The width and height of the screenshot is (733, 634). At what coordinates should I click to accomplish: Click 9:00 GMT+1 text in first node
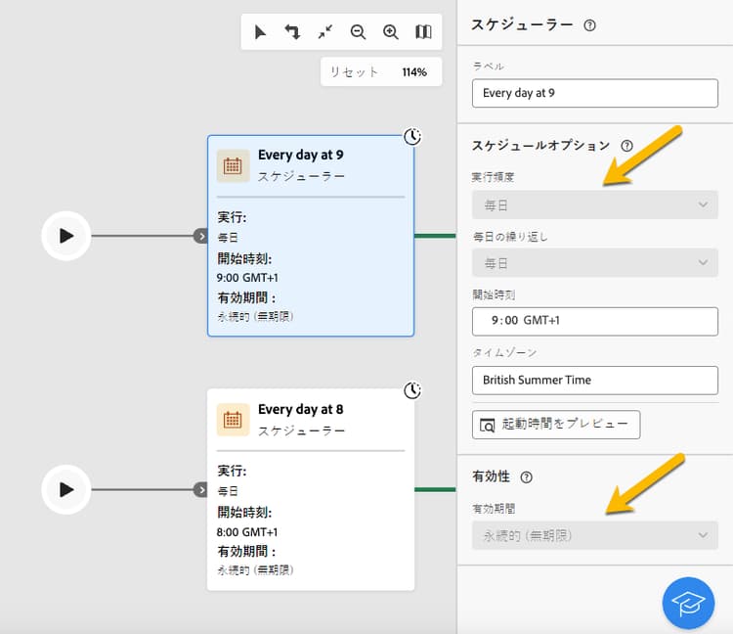point(247,278)
